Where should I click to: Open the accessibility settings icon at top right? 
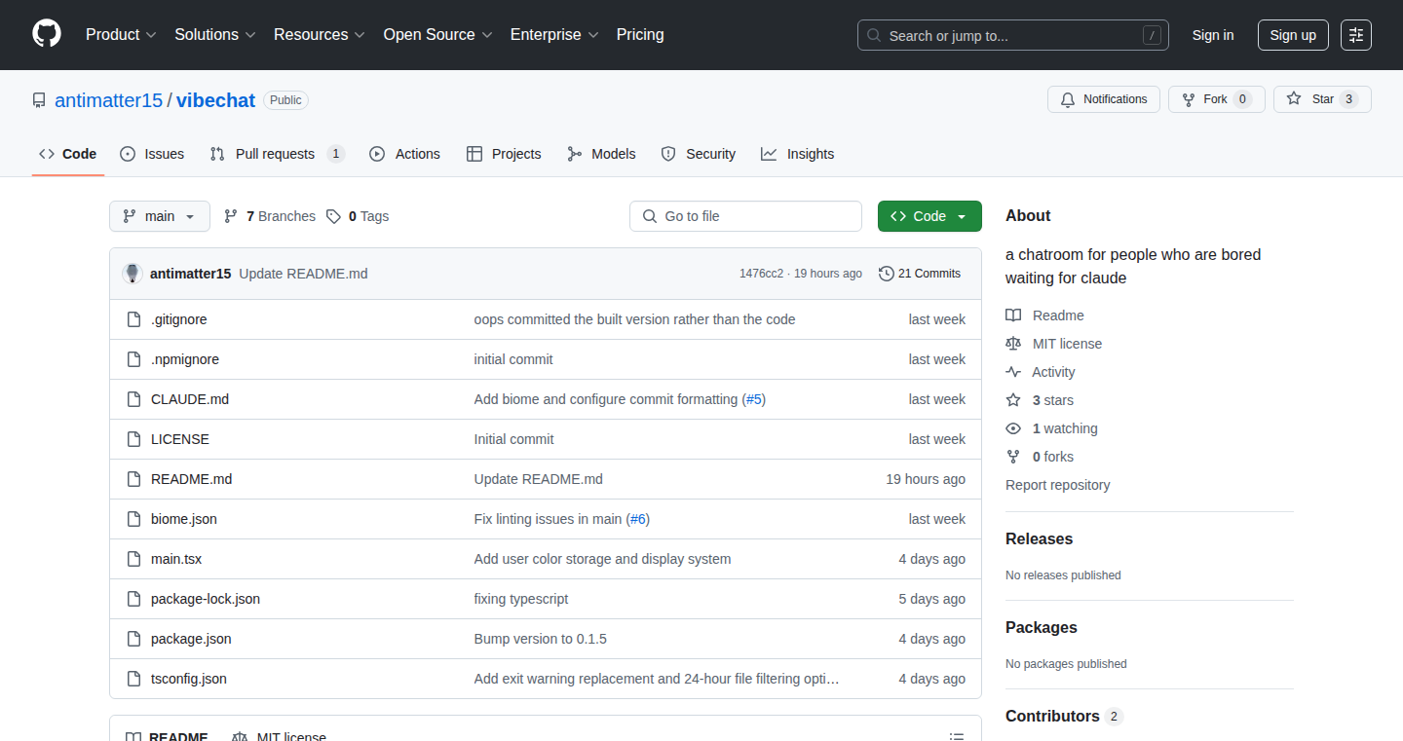pos(1355,35)
